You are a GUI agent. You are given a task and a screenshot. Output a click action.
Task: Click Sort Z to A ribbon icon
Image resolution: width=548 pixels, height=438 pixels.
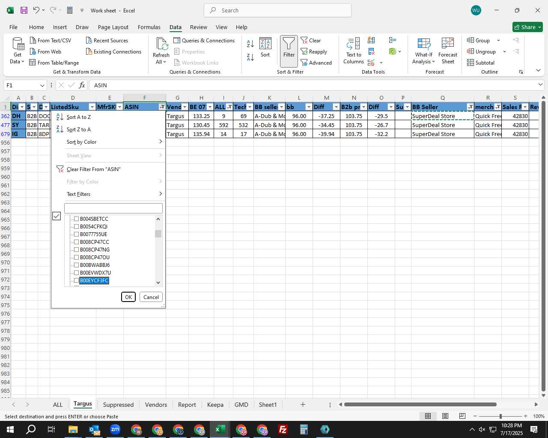click(250, 57)
